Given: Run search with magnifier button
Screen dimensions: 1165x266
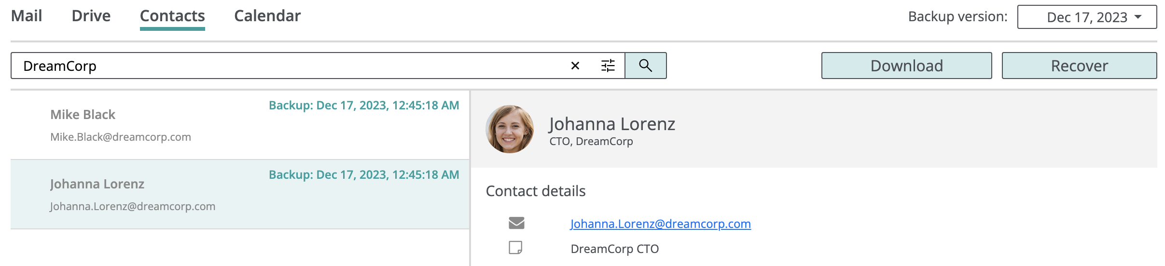Looking at the screenshot, I should coord(646,66).
